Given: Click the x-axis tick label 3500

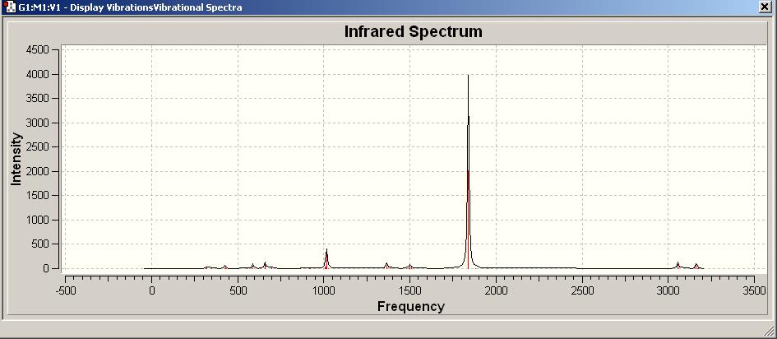Looking at the screenshot, I should [x=755, y=291].
